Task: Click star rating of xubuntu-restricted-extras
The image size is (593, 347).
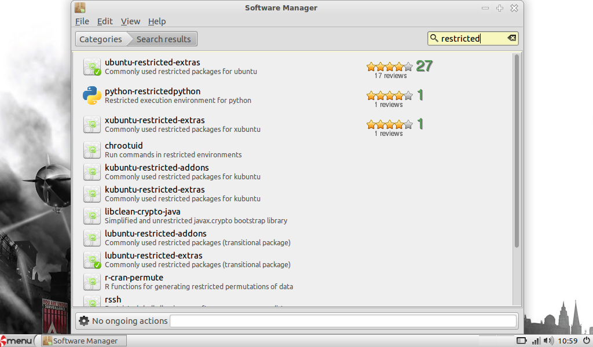Action: coord(390,124)
